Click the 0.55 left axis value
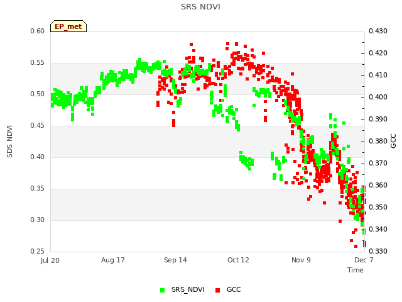 (38, 63)
